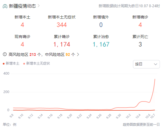163x133 pixels.
Task: Click the 10.7 peak point on chart
Action: click(155, 79)
